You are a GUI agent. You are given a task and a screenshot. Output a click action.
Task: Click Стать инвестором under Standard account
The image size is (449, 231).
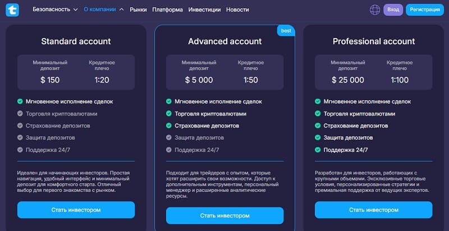pyautogui.click(x=76, y=210)
